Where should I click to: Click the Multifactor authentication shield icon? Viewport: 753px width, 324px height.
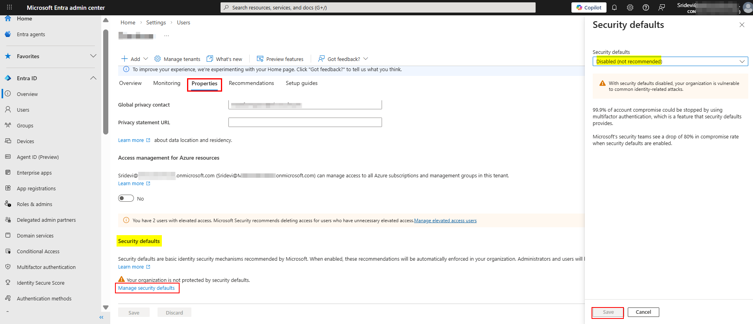[x=8, y=267]
